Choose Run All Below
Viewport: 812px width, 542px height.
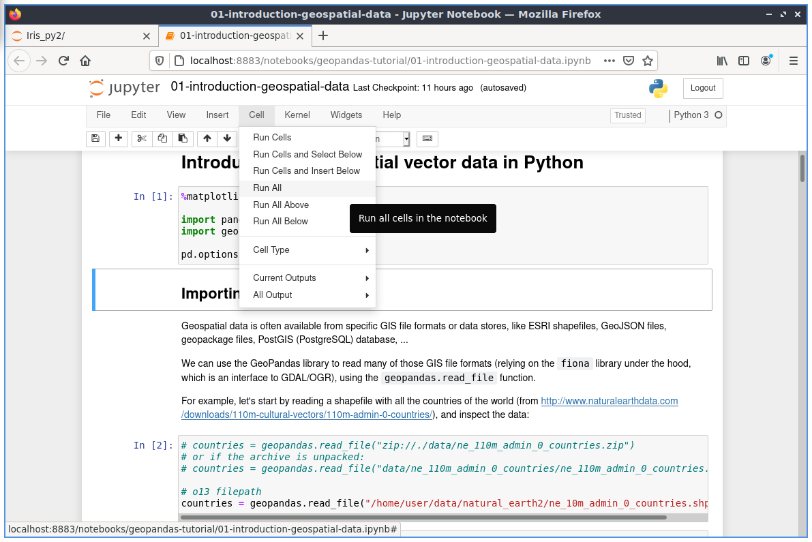pyautogui.click(x=307, y=222)
